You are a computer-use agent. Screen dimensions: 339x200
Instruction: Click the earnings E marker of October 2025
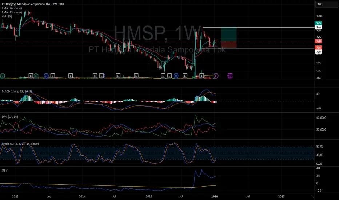[x=202, y=76]
